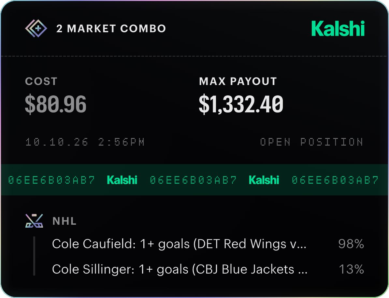389x298 pixels.
Task: Click the NHL hockey sticks icon
Action: tap(34, 220)
